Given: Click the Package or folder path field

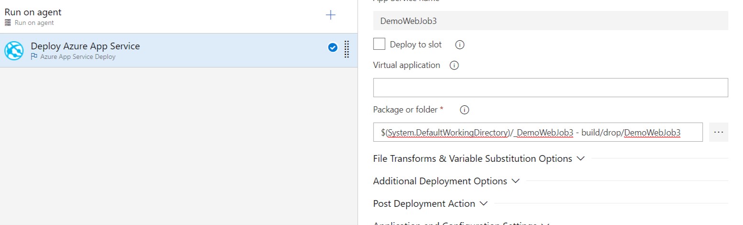Looking at the screenshot, I should (x=538, y=132).
